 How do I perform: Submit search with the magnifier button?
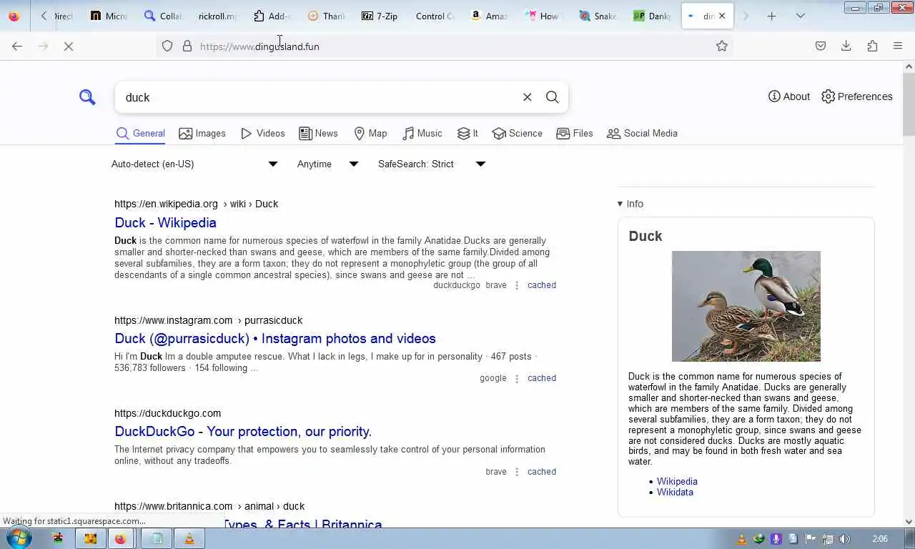click(553, 97)
